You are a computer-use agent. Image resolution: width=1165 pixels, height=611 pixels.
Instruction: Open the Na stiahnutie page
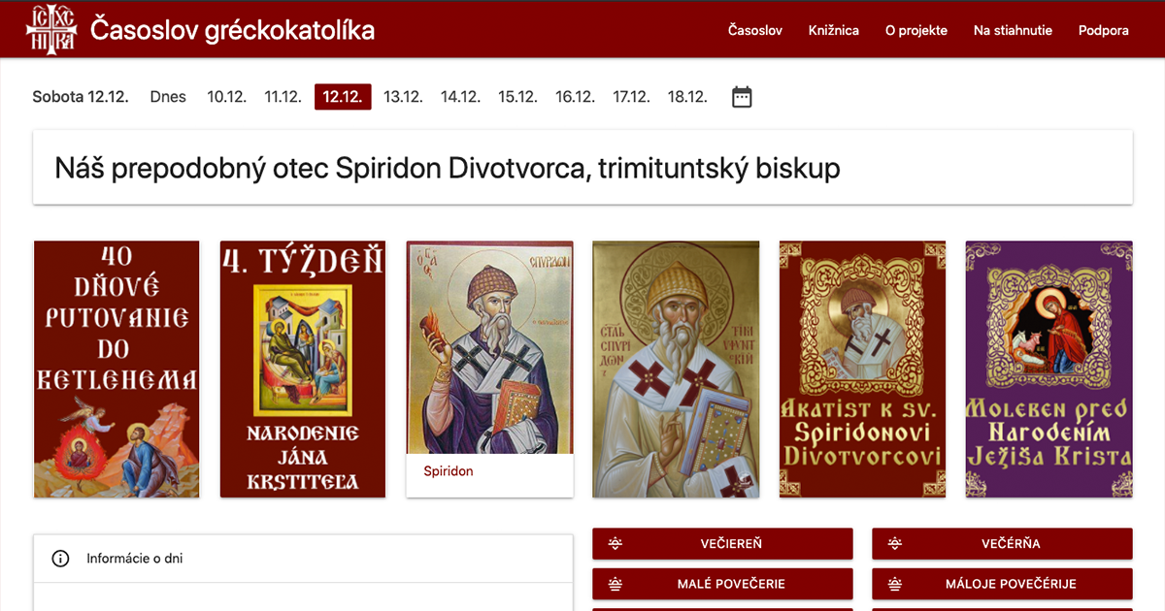click(x=1013, y=30)
